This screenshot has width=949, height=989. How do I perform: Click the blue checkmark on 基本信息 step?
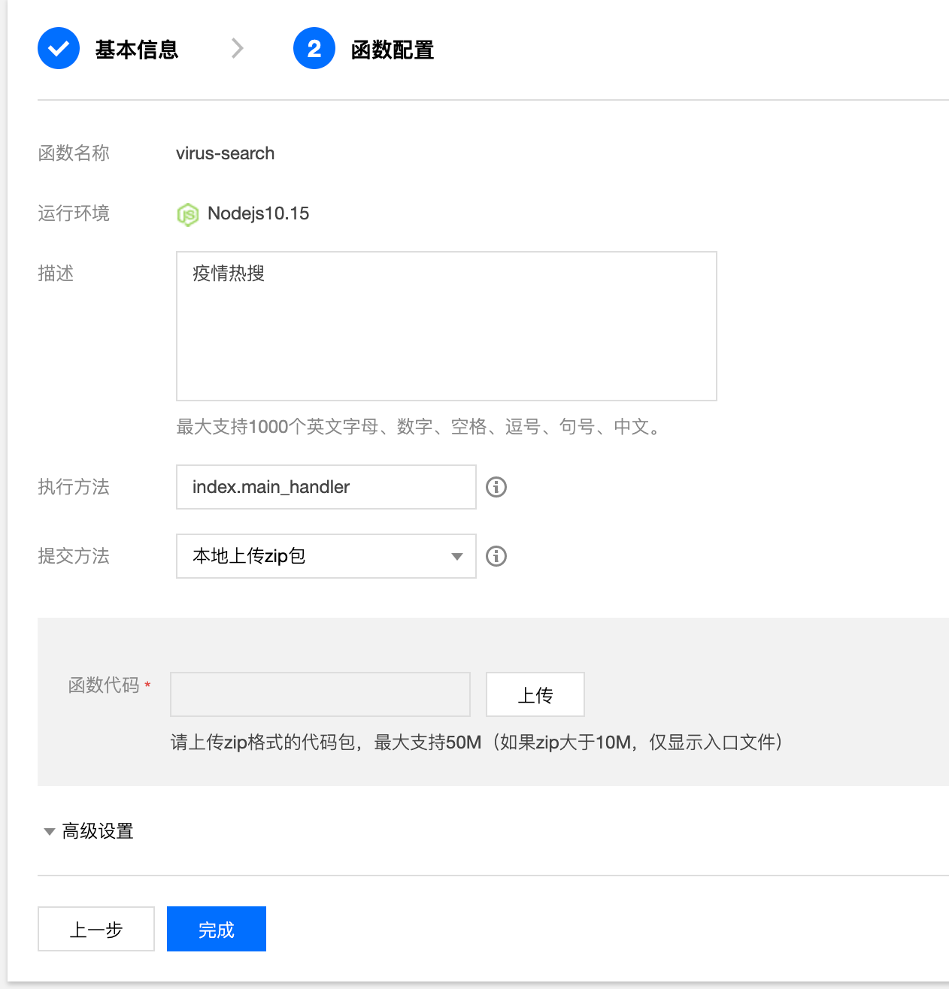click(x=58, y=48)
